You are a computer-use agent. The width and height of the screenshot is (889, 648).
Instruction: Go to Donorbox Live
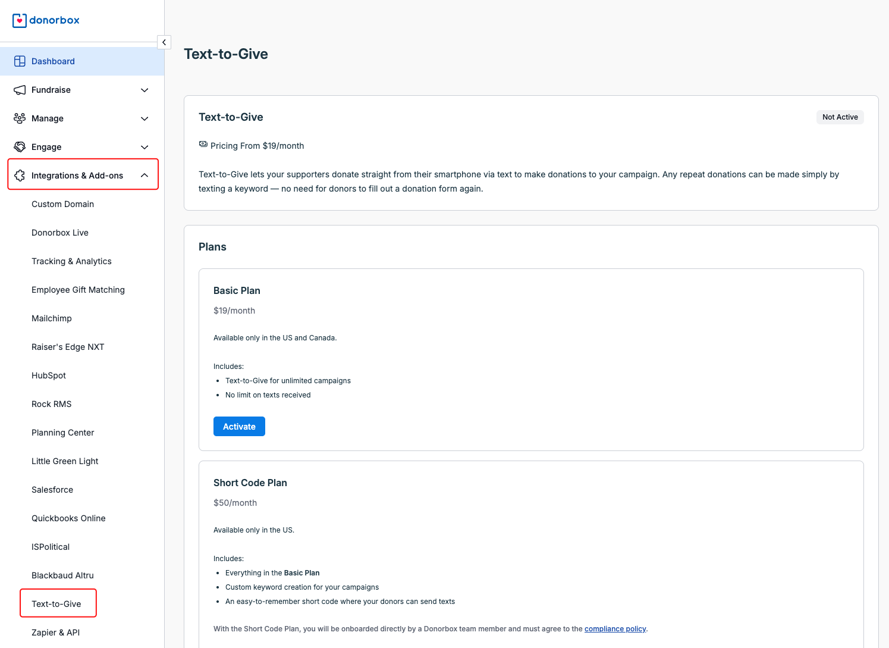(60, 233)
